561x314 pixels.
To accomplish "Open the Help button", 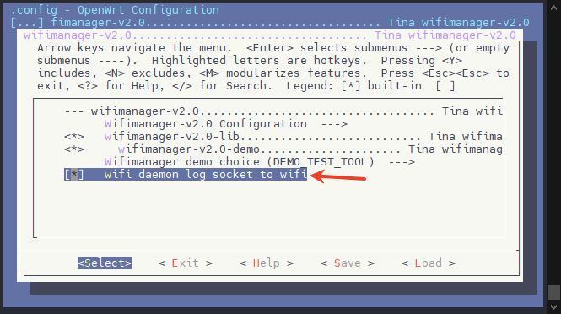I will [x=267, y=263].
